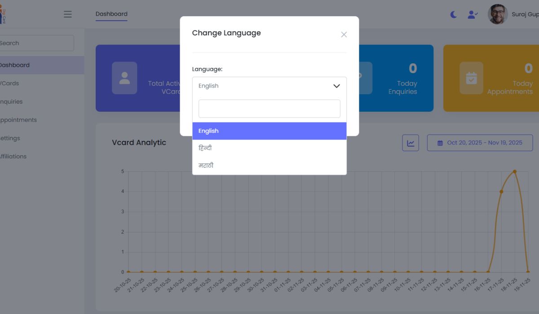Close the Change Language modal
Screen dimensions: 539x314
pos(344,35)
